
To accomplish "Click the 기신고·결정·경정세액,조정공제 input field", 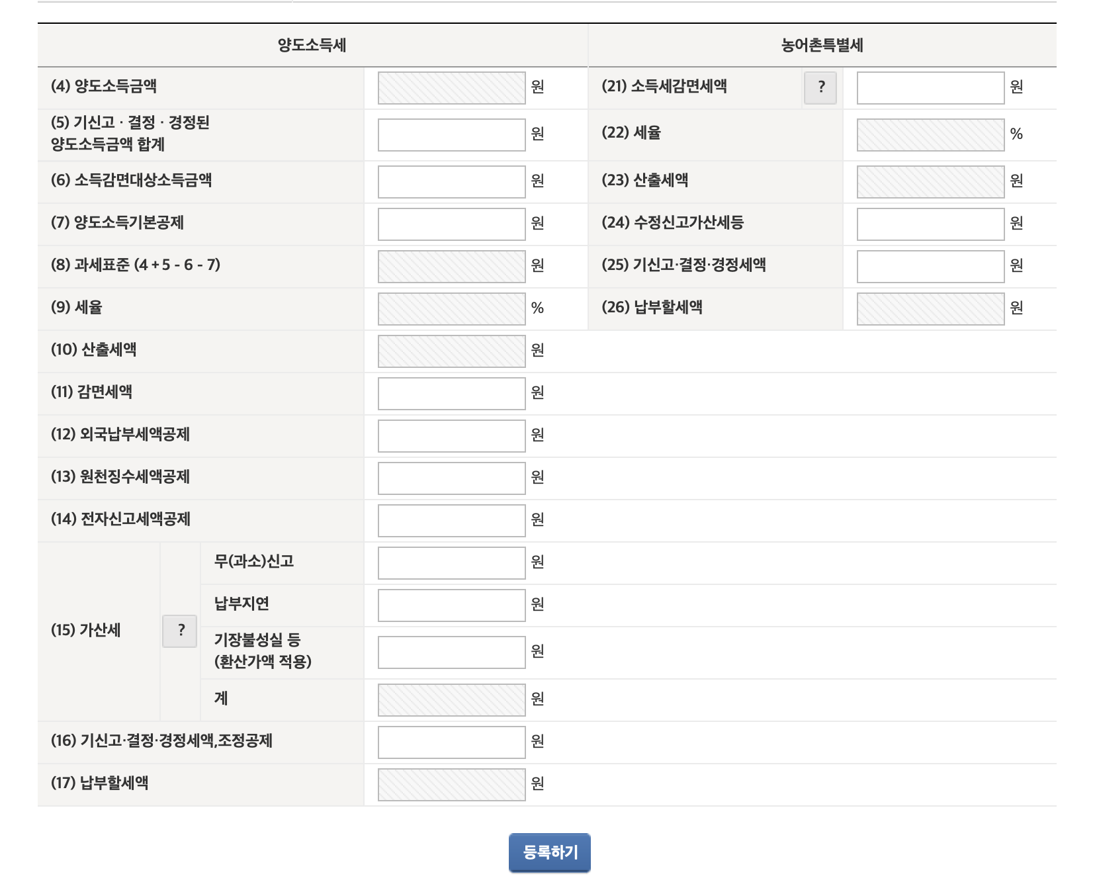I will click(x=450, y=742).
